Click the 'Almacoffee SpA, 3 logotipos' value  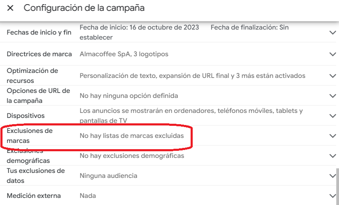[x=124, y=54]
